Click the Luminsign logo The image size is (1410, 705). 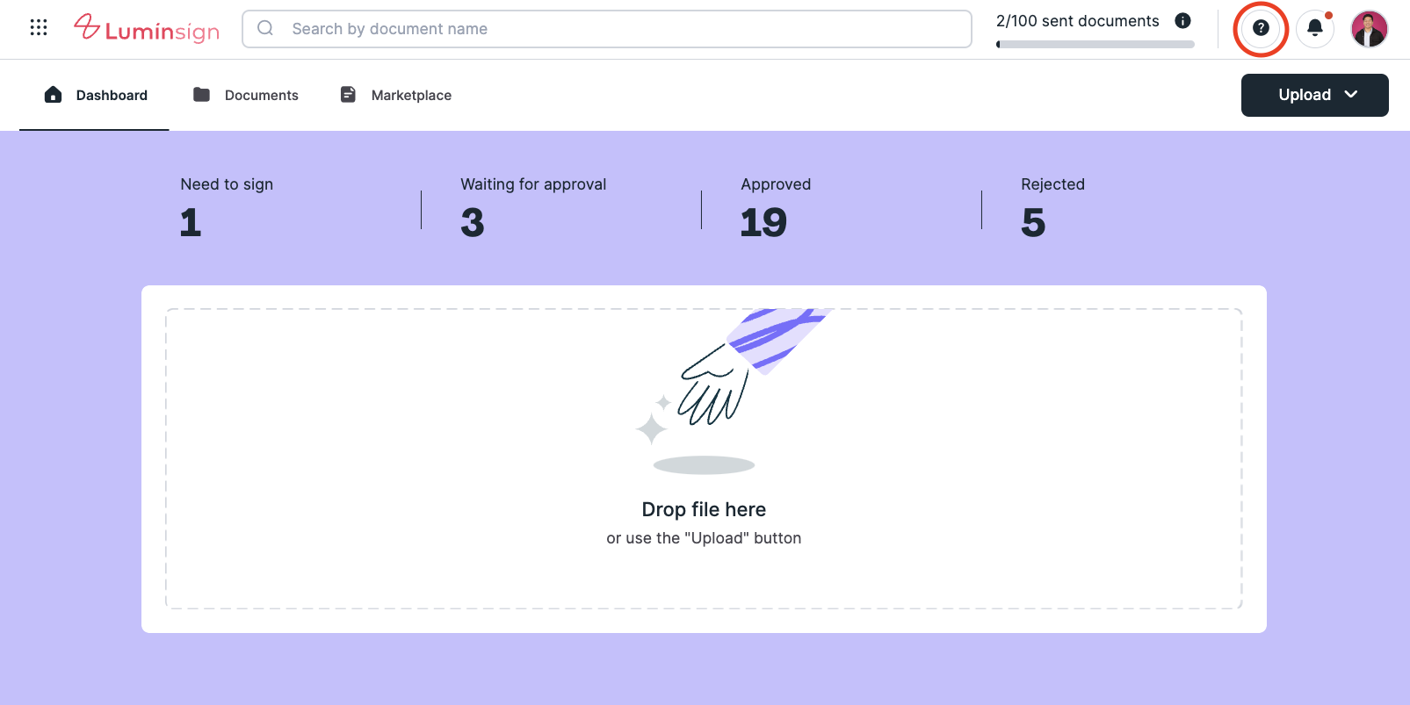(147, 29)
